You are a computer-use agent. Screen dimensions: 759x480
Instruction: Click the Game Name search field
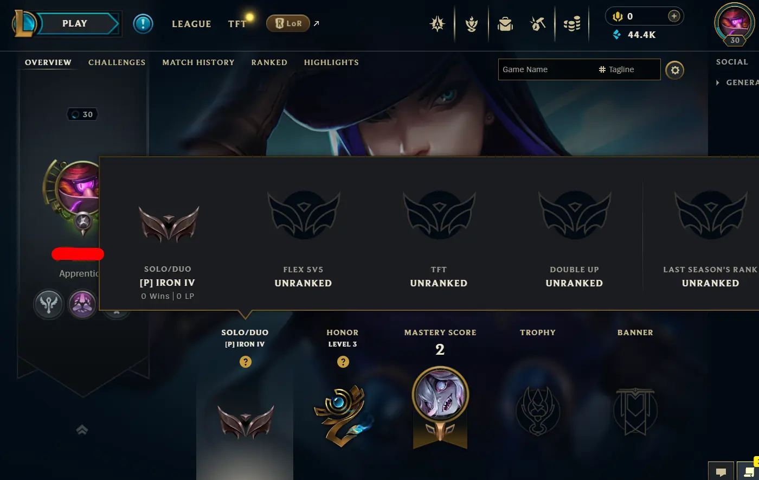click(546, 69)
